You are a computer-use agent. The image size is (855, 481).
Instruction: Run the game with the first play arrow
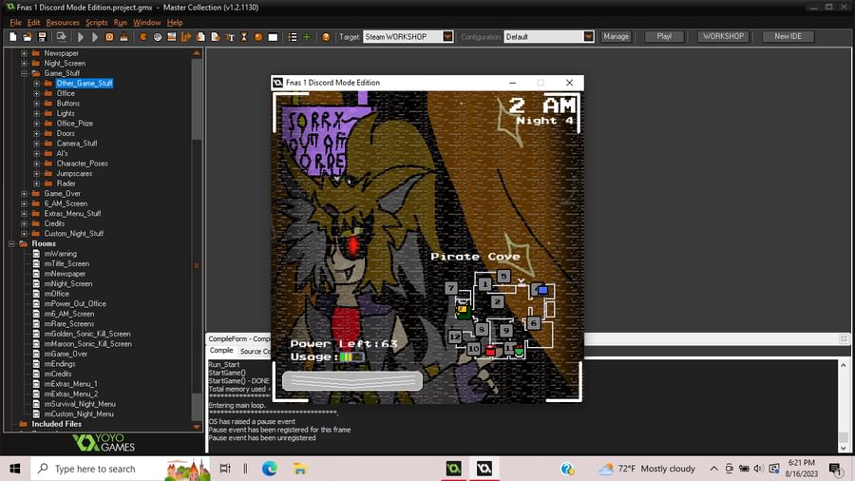point(81,37)
